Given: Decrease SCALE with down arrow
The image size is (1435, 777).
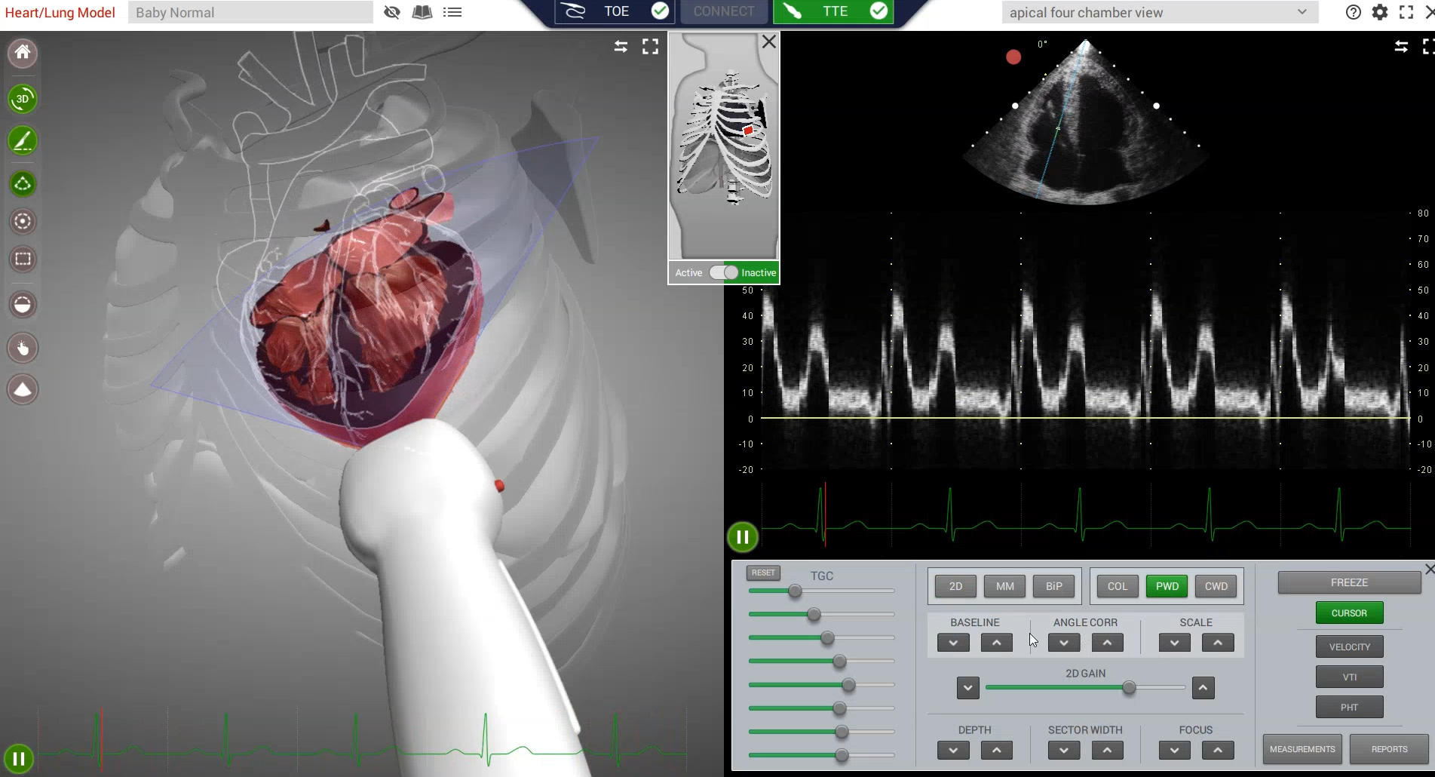Looking at the screenshot, I should click(x=1175, y=643).
